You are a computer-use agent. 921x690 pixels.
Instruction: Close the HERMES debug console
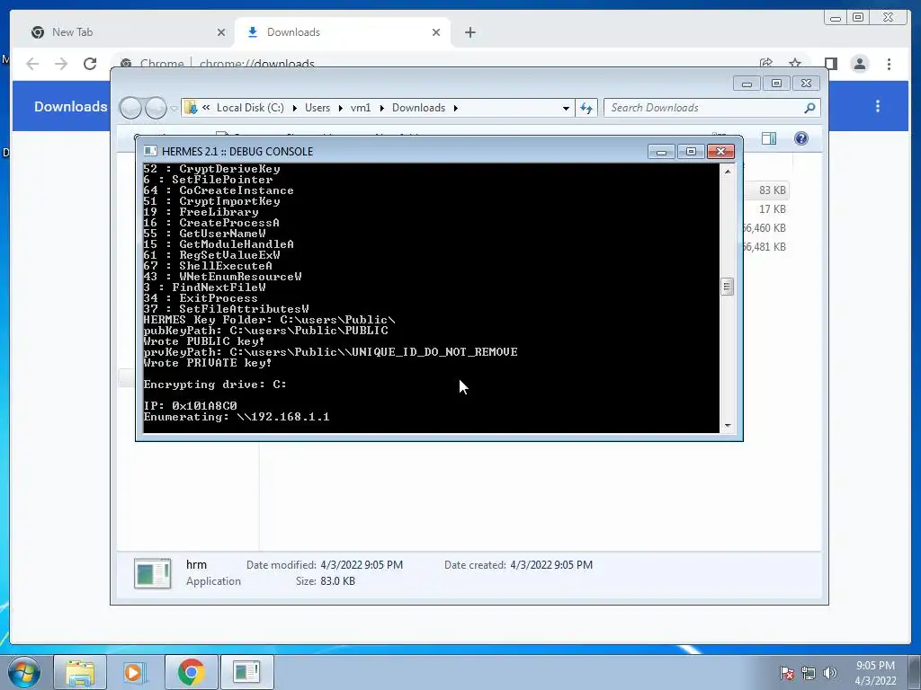click(x=720, y=152)
